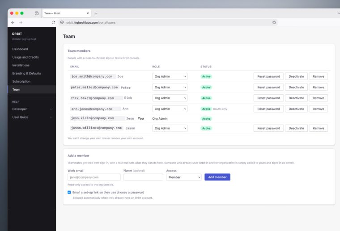Screen dimensions: 340x231
Task: Deactivate joe.smith@company.com
Action: coord(296,76)
